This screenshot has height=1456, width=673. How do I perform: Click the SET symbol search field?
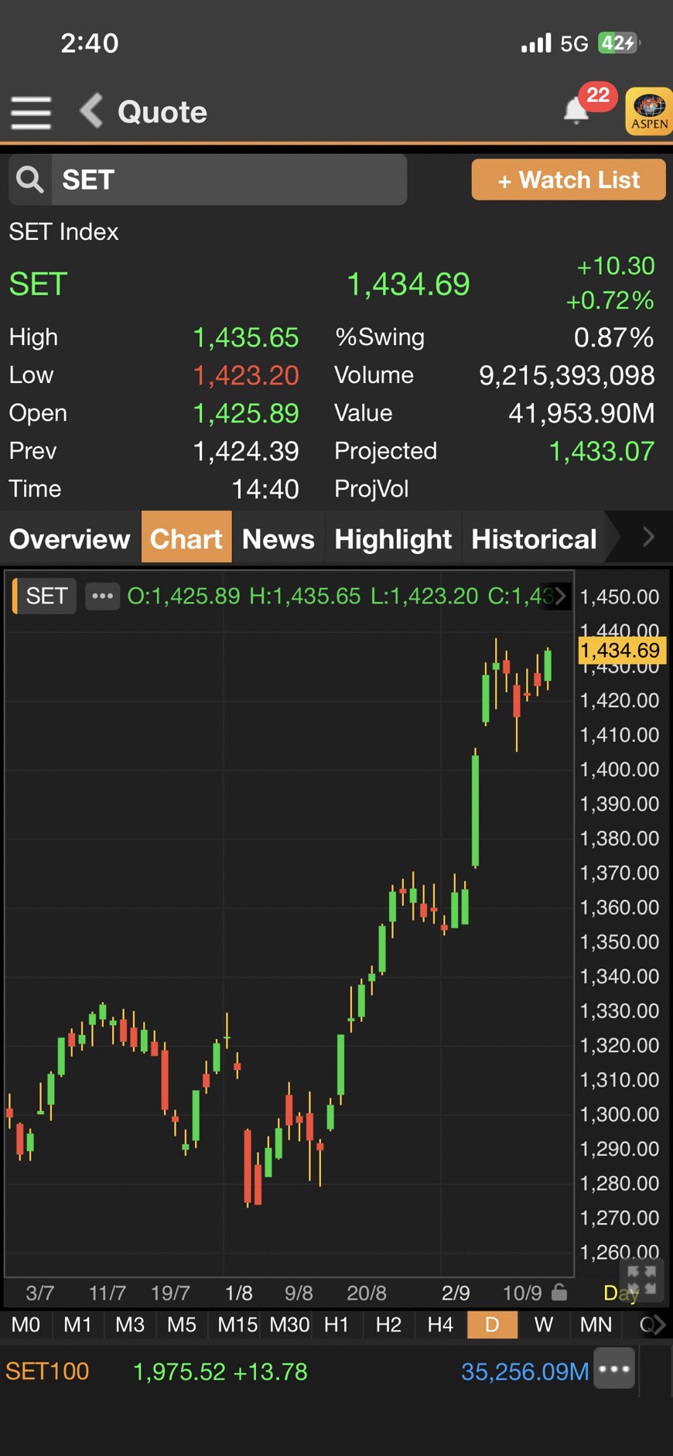[229, 179]
